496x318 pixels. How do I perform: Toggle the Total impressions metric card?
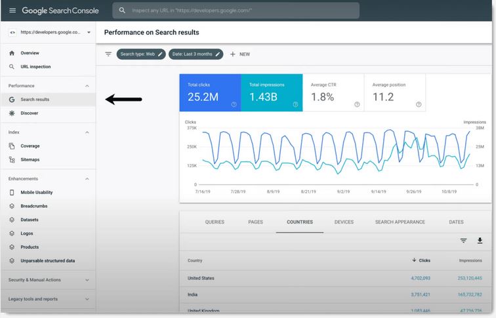272,92
